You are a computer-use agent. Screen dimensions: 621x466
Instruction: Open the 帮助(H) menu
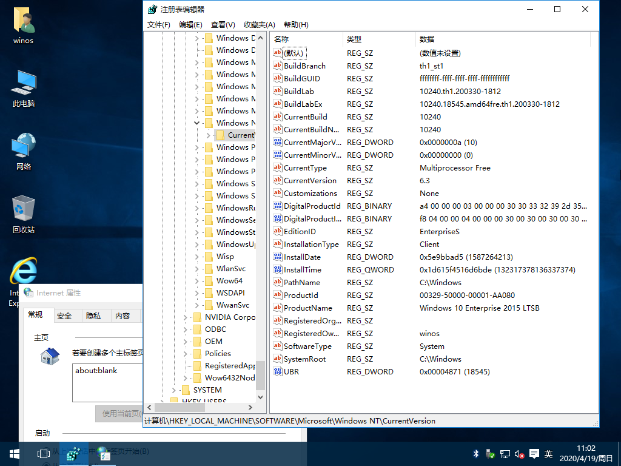(296, 24)
